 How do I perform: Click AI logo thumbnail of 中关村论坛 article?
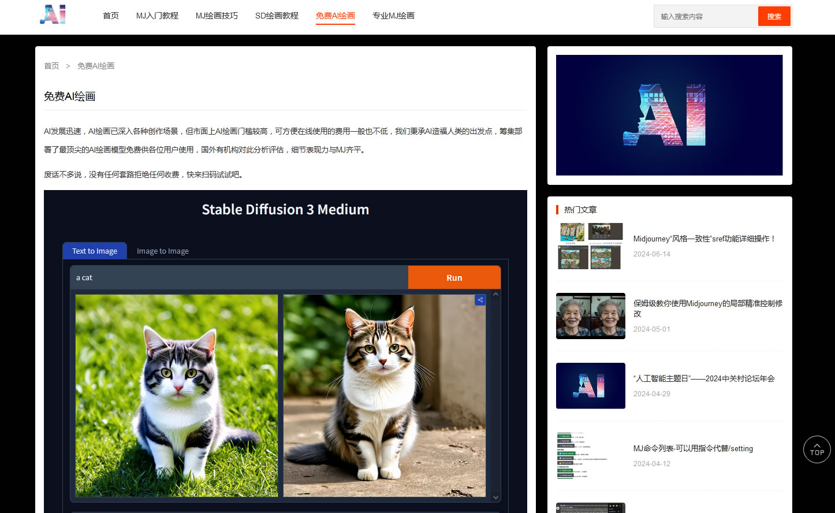point(591,385)
